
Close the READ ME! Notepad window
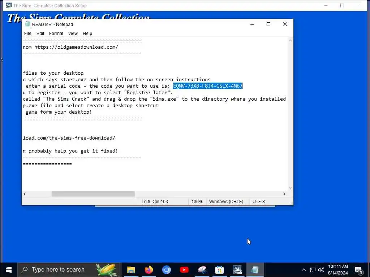pyautogui.click(x=285, y=24)
